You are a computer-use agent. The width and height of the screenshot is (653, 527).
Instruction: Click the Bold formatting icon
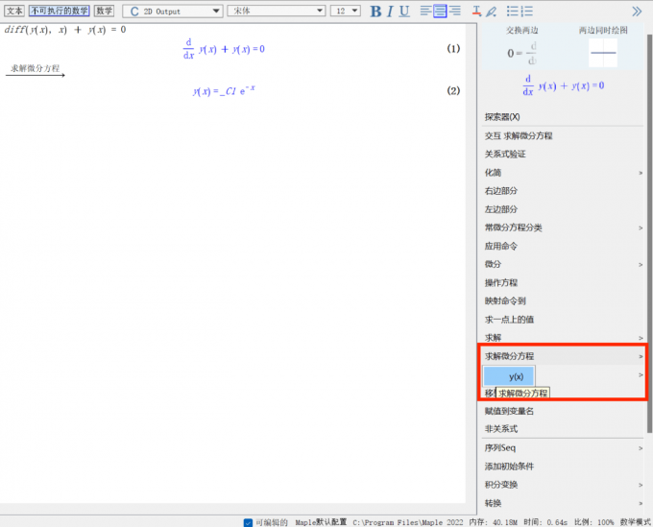point(376,12)
